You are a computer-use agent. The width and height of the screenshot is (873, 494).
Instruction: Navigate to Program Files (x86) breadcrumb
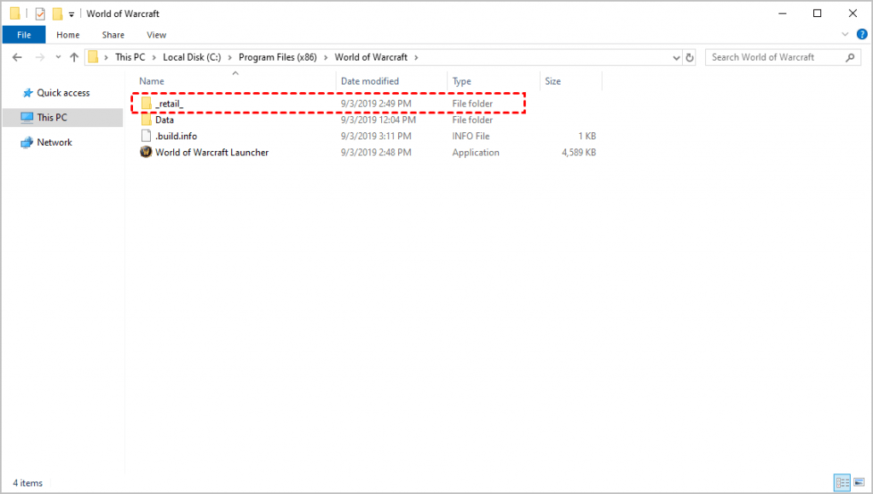tap(278, 57)
